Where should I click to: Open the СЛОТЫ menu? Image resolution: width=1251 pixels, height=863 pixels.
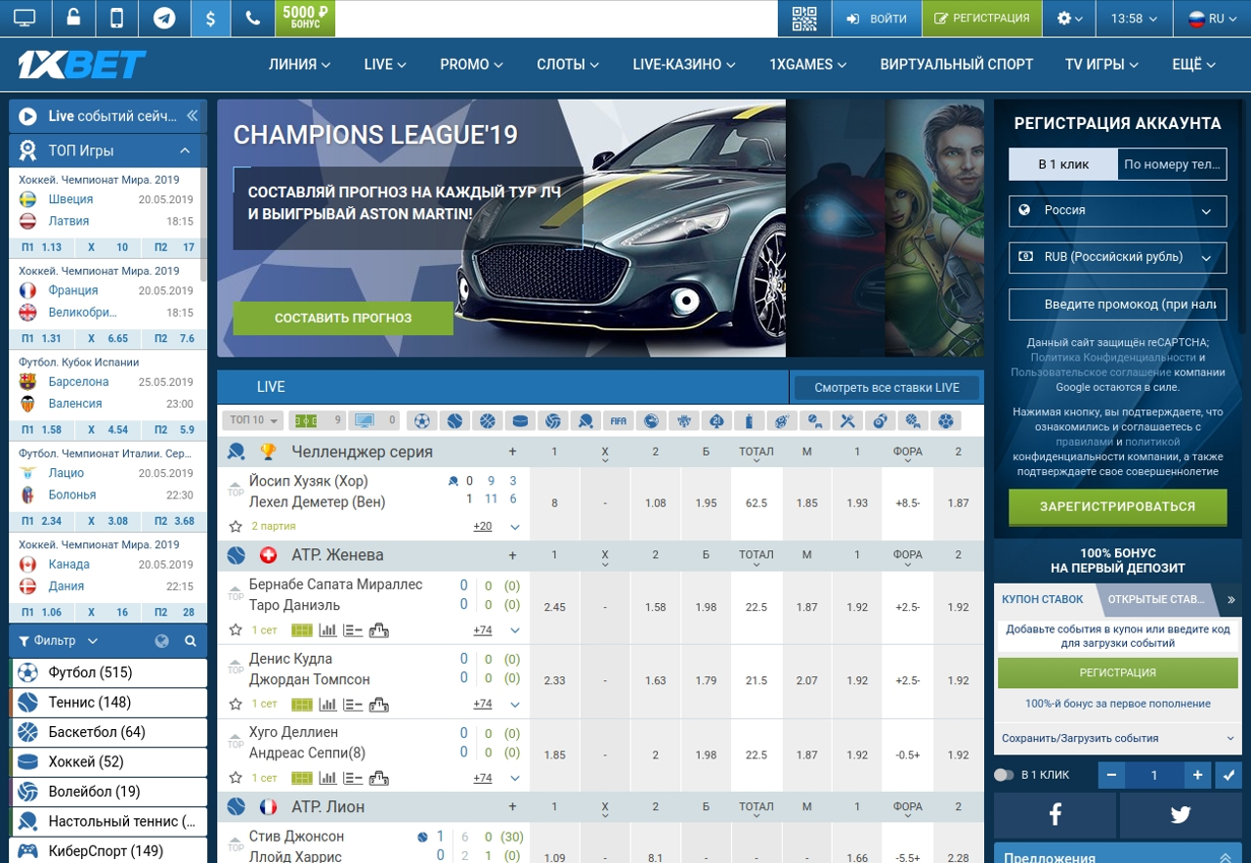coord(568,65)
